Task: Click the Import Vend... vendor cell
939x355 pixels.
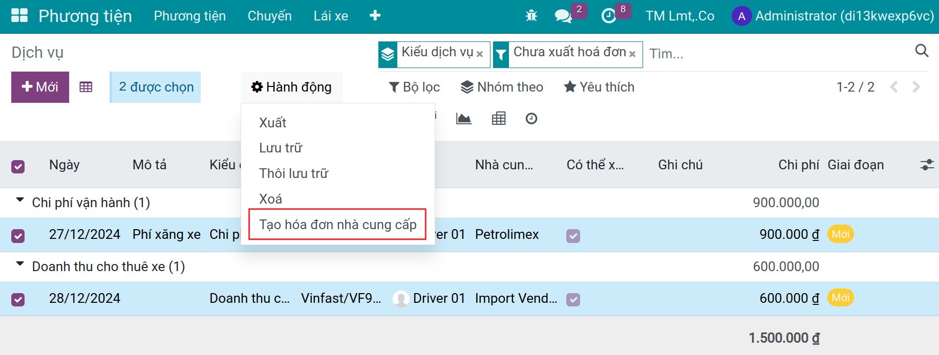Action: (516, 298)
